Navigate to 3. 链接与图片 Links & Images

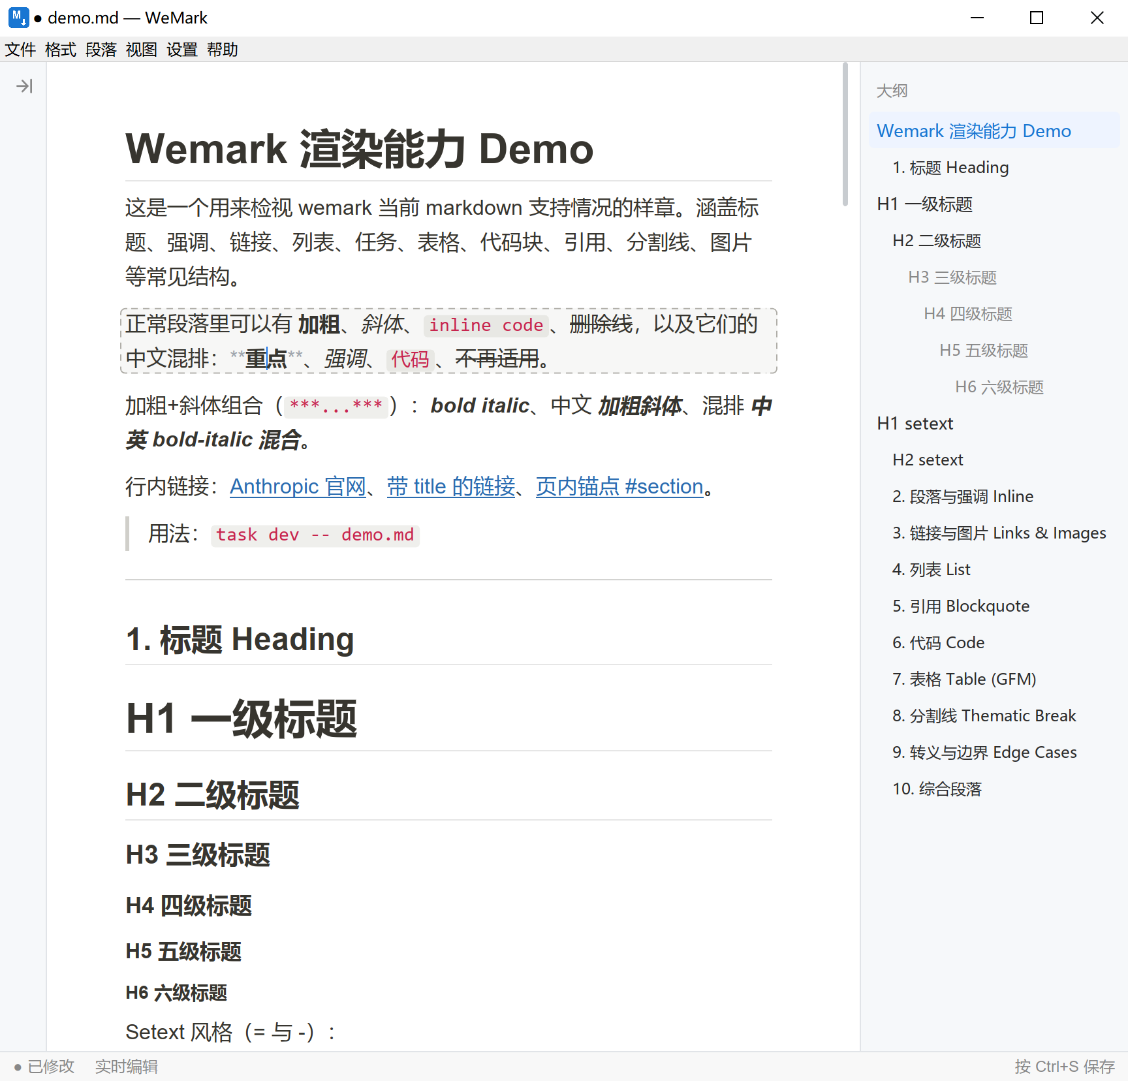994,533
